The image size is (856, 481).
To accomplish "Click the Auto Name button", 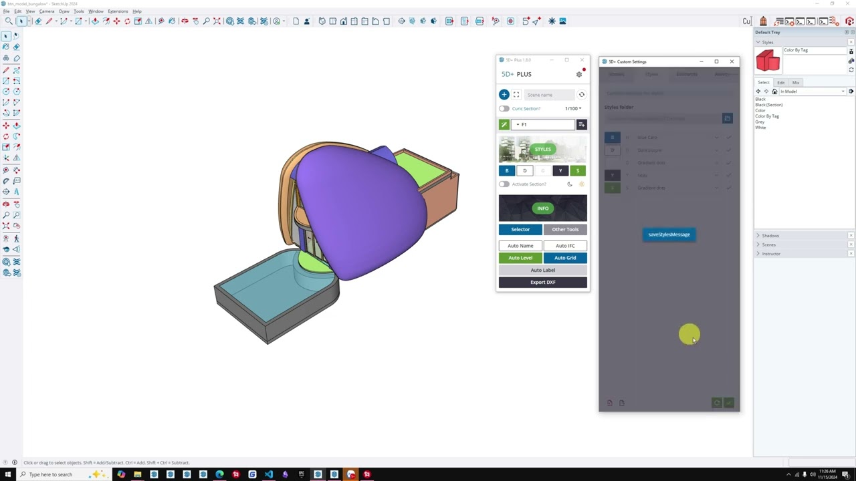I will coord(520,246).
